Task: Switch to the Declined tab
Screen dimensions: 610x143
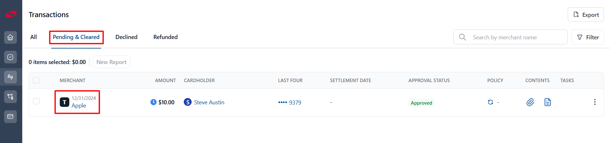Action: pos(126,37)
